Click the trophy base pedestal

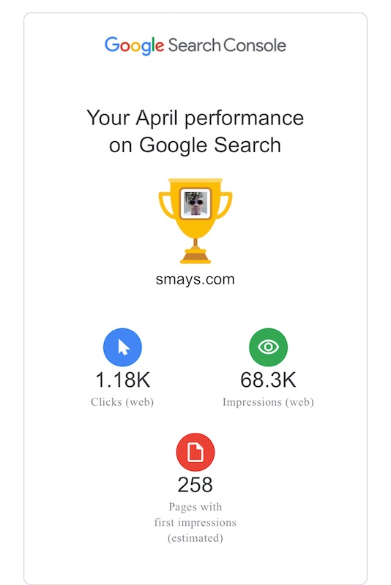[195, 257]
